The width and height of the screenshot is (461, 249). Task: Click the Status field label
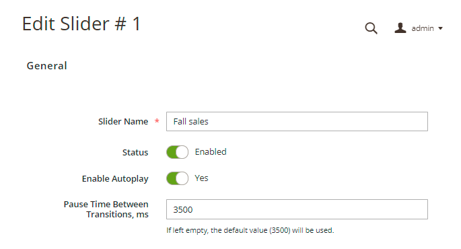click(x=135, y=152)
